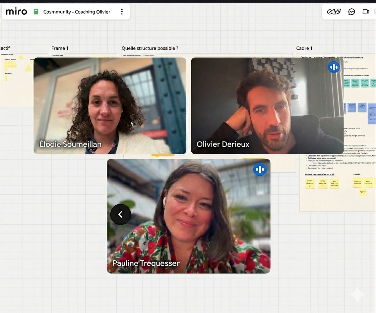Select the Cadre 1 frame title

pyautogui.click(x=304, y=48)
